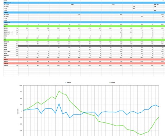The width and height of the screenshot is (165, 136).
Task: Select the -94 cell in annual balance row
Action: (79, 62)
